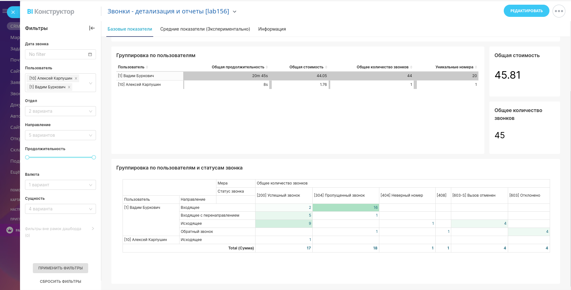Remove Вадим Буркович user filter tag
Screen dimensions: 571x290
click(69, 87)
